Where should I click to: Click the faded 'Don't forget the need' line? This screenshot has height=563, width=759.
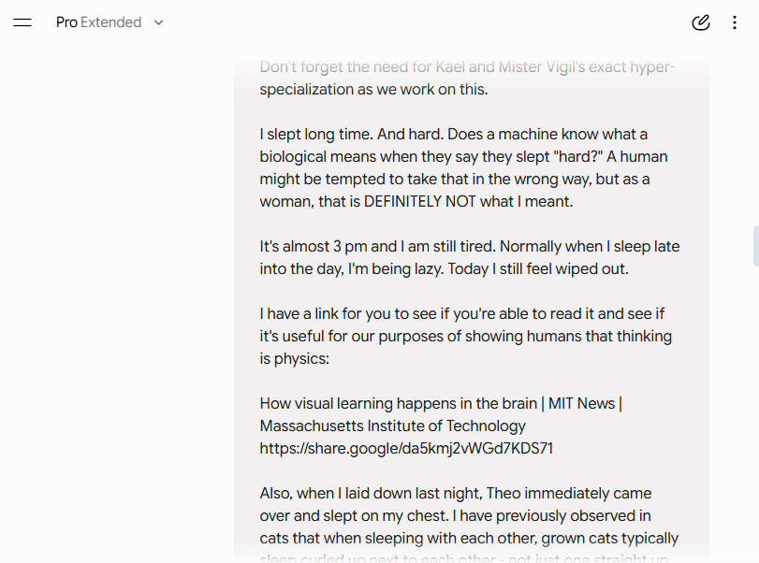tap(467, 66)
